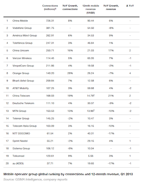Select the GSMA Intelligence source text
The width and height of the screenshot is (145, 185).
pos(35,180)
